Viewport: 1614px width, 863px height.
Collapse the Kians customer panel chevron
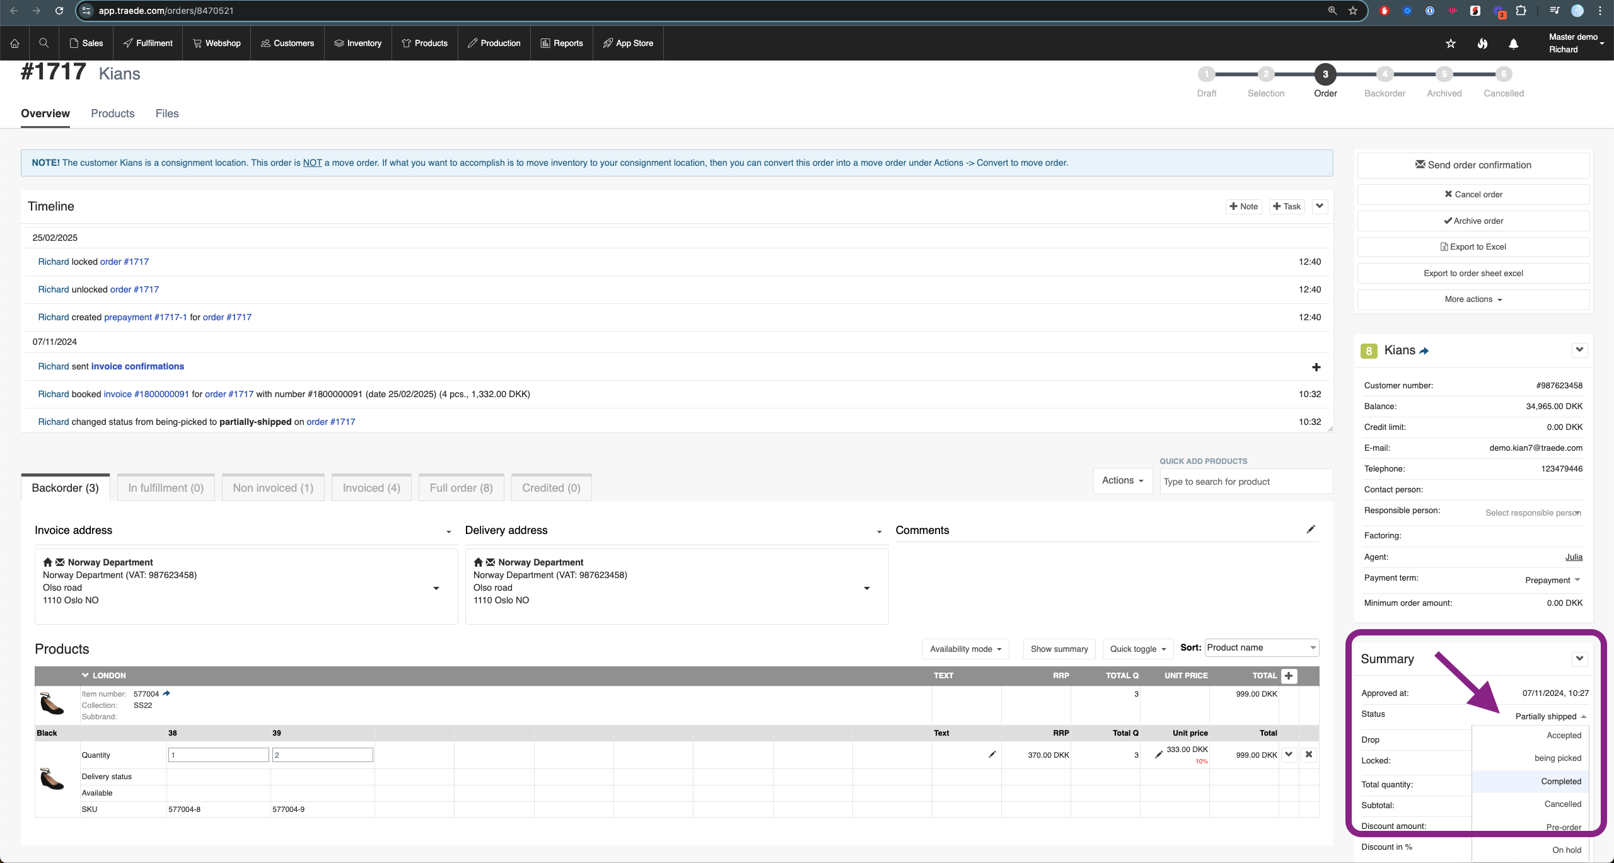point(1579,350)
